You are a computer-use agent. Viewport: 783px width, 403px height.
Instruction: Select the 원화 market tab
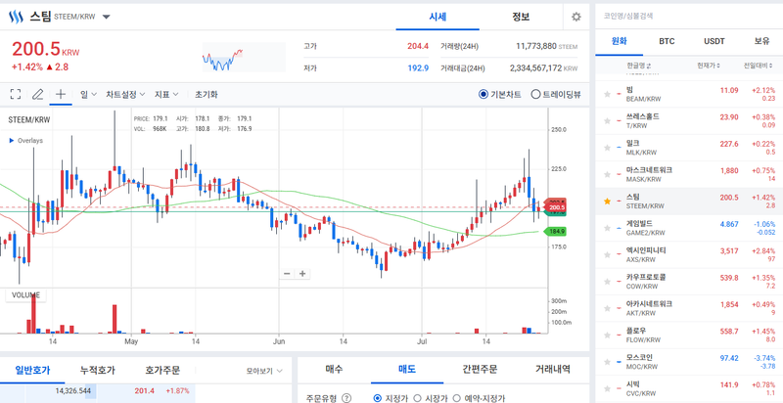tap(620, 41)
